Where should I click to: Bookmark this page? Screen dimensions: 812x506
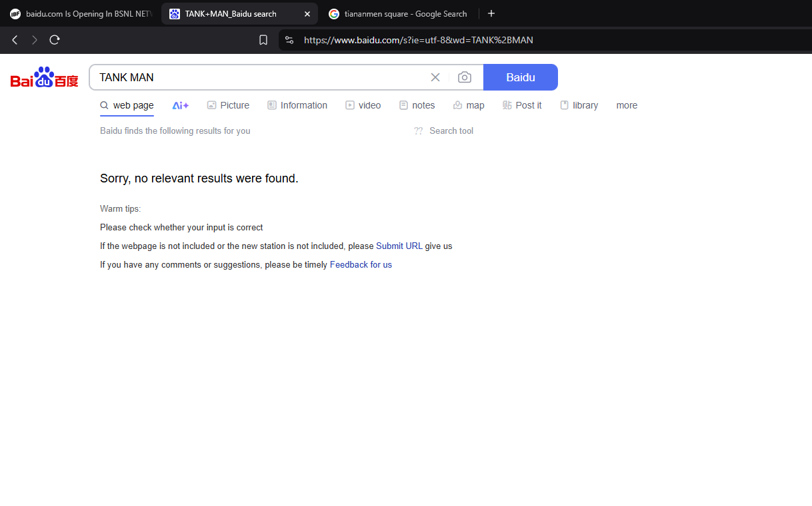(263, 40)
